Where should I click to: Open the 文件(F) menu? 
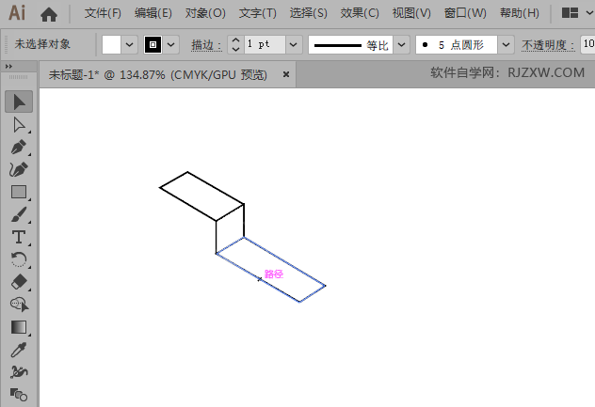[103, 13]
